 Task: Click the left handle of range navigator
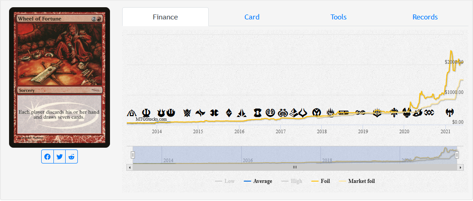pos(133,155)
